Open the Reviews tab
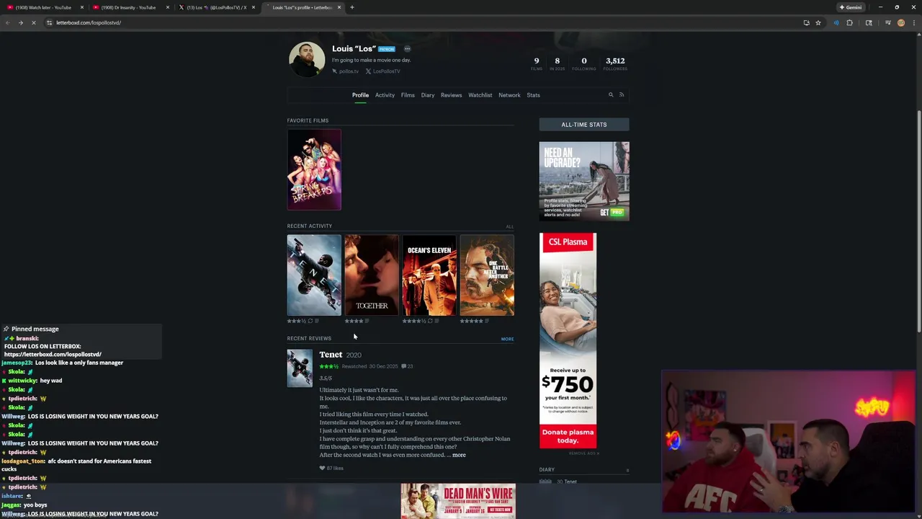This screenshot has height=519, width=922. coord(451,95)
